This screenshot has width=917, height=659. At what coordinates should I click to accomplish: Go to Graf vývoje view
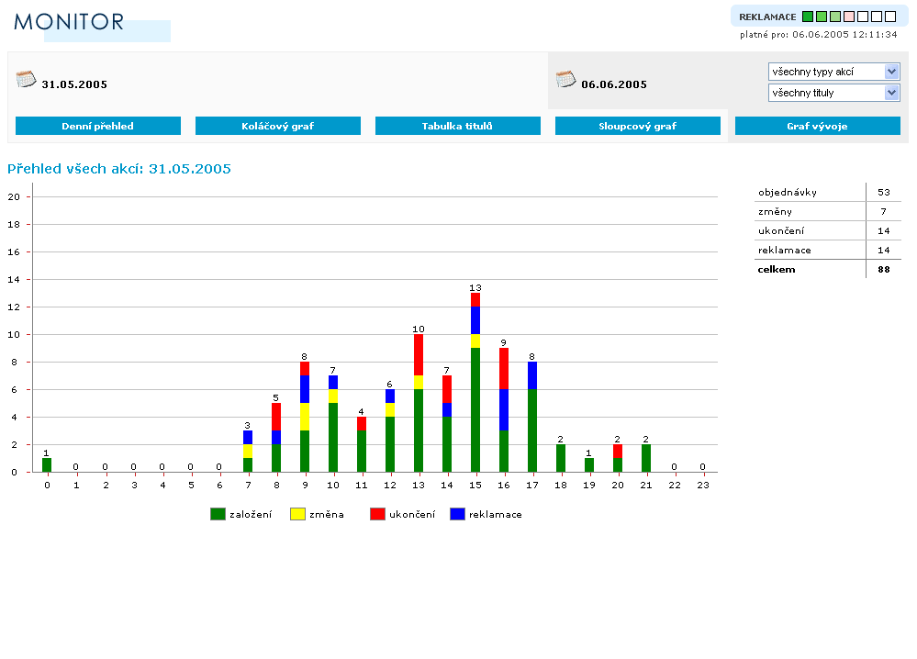818,126
